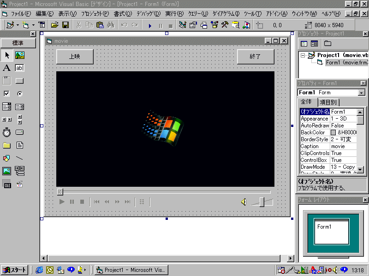369x276 pixels.
Task: Select the Image control in the toolbox
Action: tap(6, 171)
